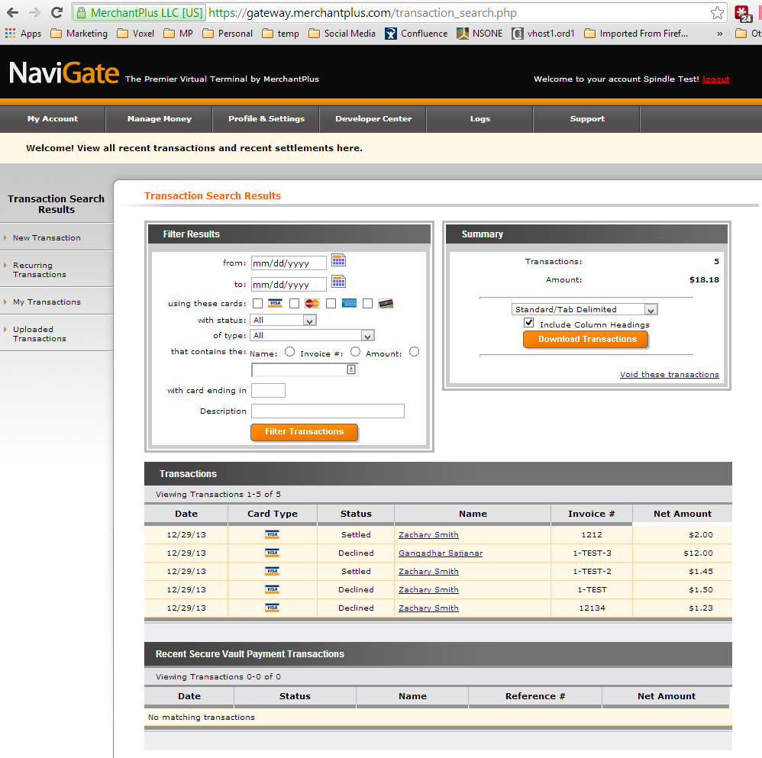The image size is (762, 758).
Task: Check the American Express filter checkbox
Action: (x=331, y=304)
